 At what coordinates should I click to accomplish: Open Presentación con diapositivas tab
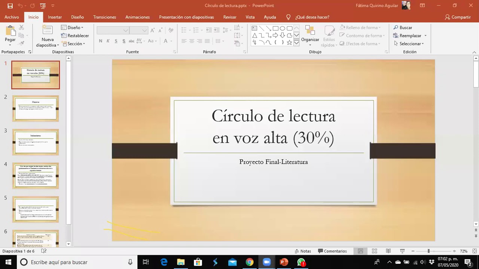(186, 17)
